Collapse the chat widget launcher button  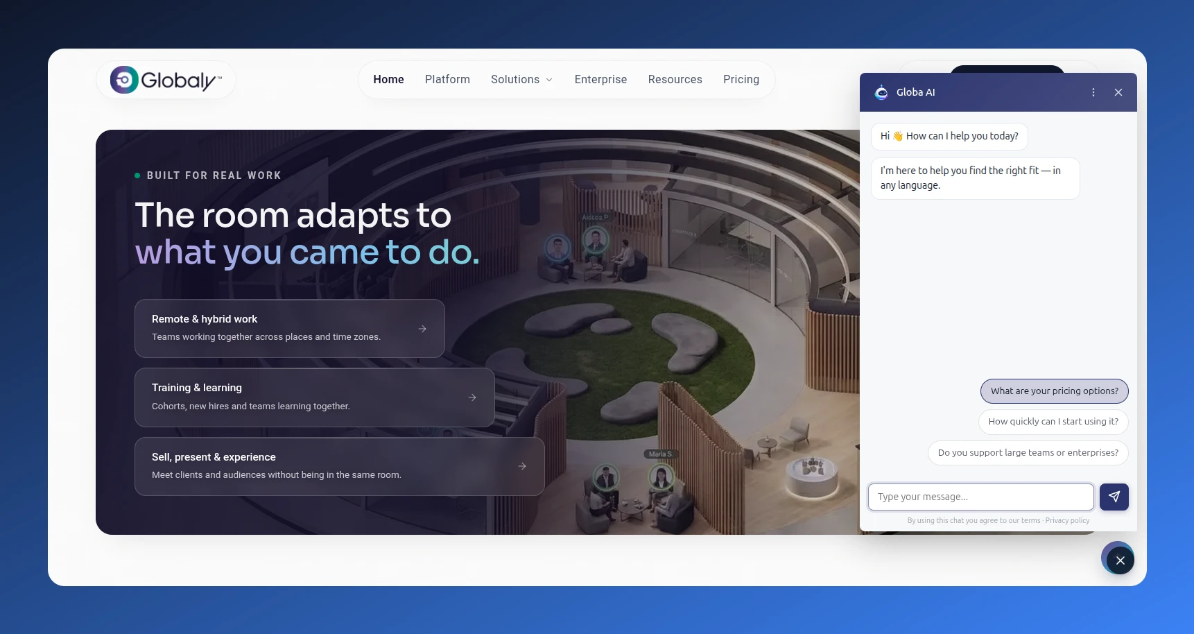1120,560
